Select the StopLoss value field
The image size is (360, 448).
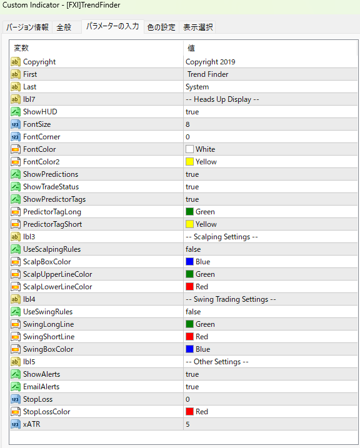pos(270,399)
